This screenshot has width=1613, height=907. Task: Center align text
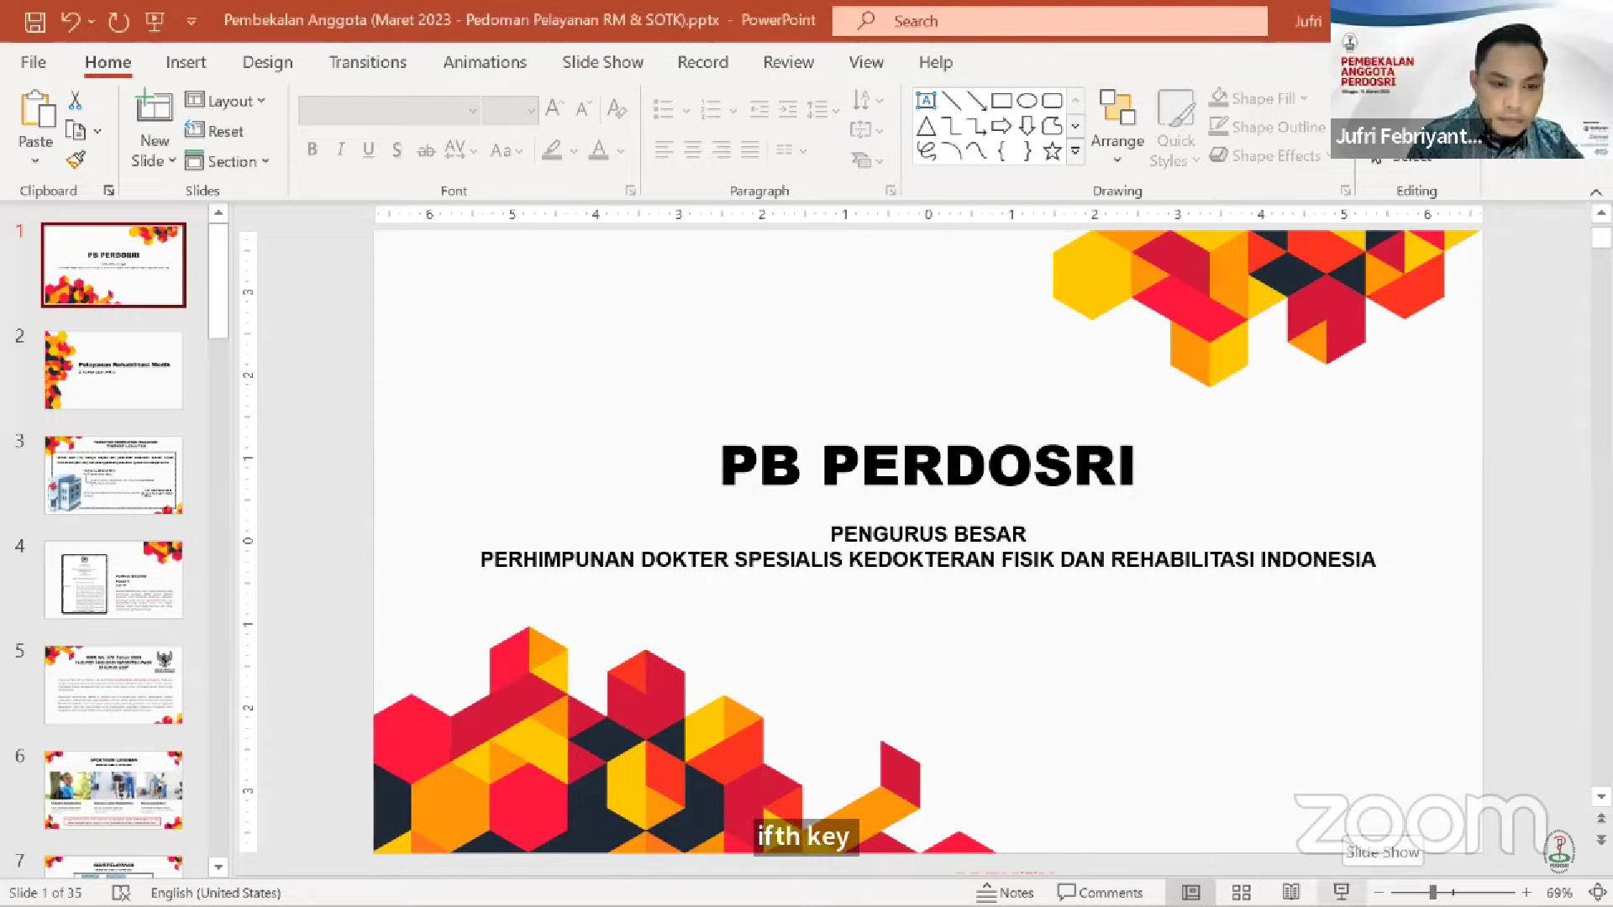click(692, 150)
